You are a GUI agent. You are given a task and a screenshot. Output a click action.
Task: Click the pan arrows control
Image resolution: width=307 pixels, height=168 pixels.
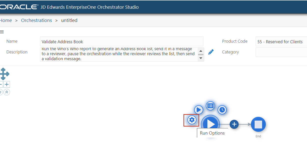(4, 74)
